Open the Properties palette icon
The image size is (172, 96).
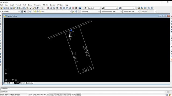[61, 8]
